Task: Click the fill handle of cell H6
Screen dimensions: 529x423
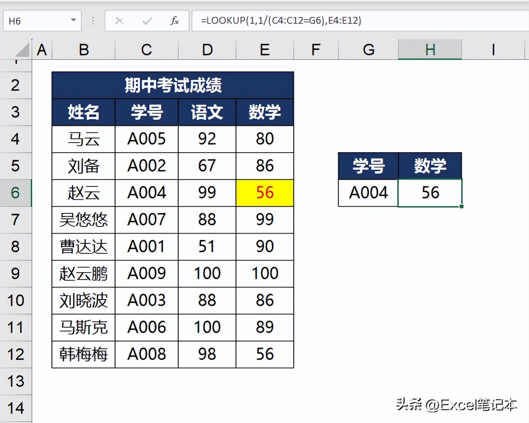Action: click(x=462, y=207)
